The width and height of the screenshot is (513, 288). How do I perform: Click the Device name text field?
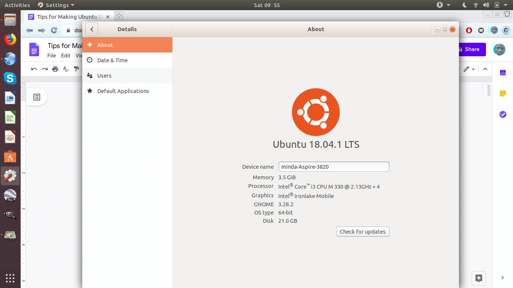click(x=334, y=167)
